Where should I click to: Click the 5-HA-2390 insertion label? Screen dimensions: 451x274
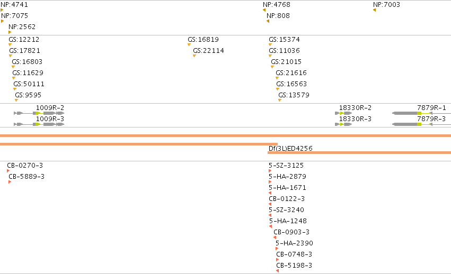click(x=294, y=243)
